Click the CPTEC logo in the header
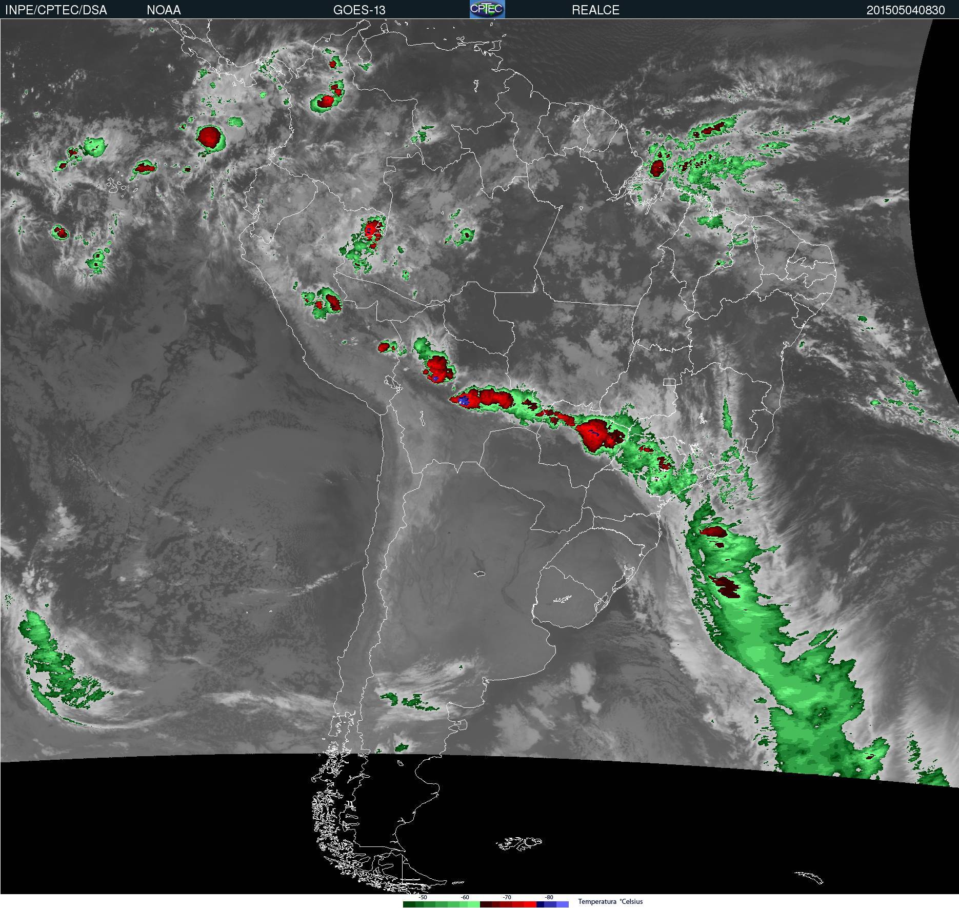 pyautogui.click(x=487, y=9)
